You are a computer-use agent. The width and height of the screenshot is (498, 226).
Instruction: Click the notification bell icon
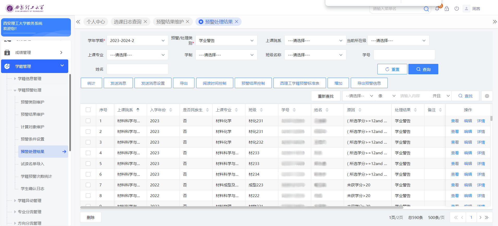pos(437,9)
